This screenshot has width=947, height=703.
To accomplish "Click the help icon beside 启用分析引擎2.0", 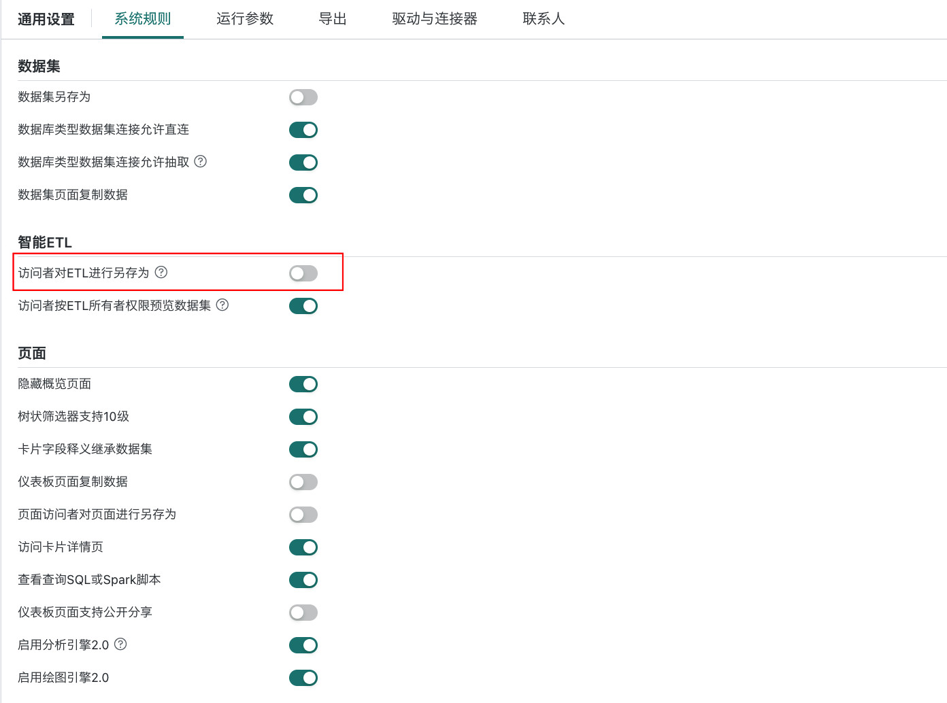I will pos(120,645).
